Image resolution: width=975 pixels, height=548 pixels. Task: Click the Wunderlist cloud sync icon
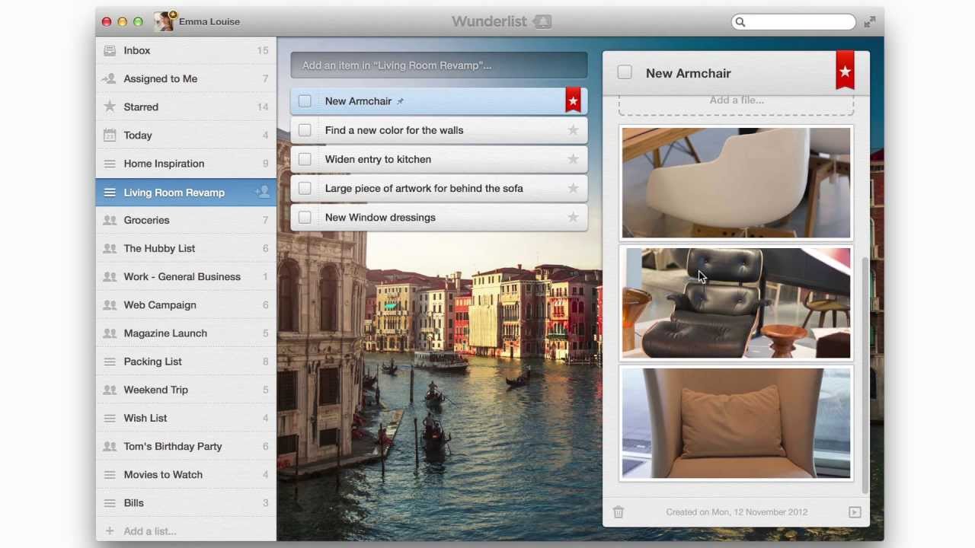pyautogui.click(x=542, y=21)
